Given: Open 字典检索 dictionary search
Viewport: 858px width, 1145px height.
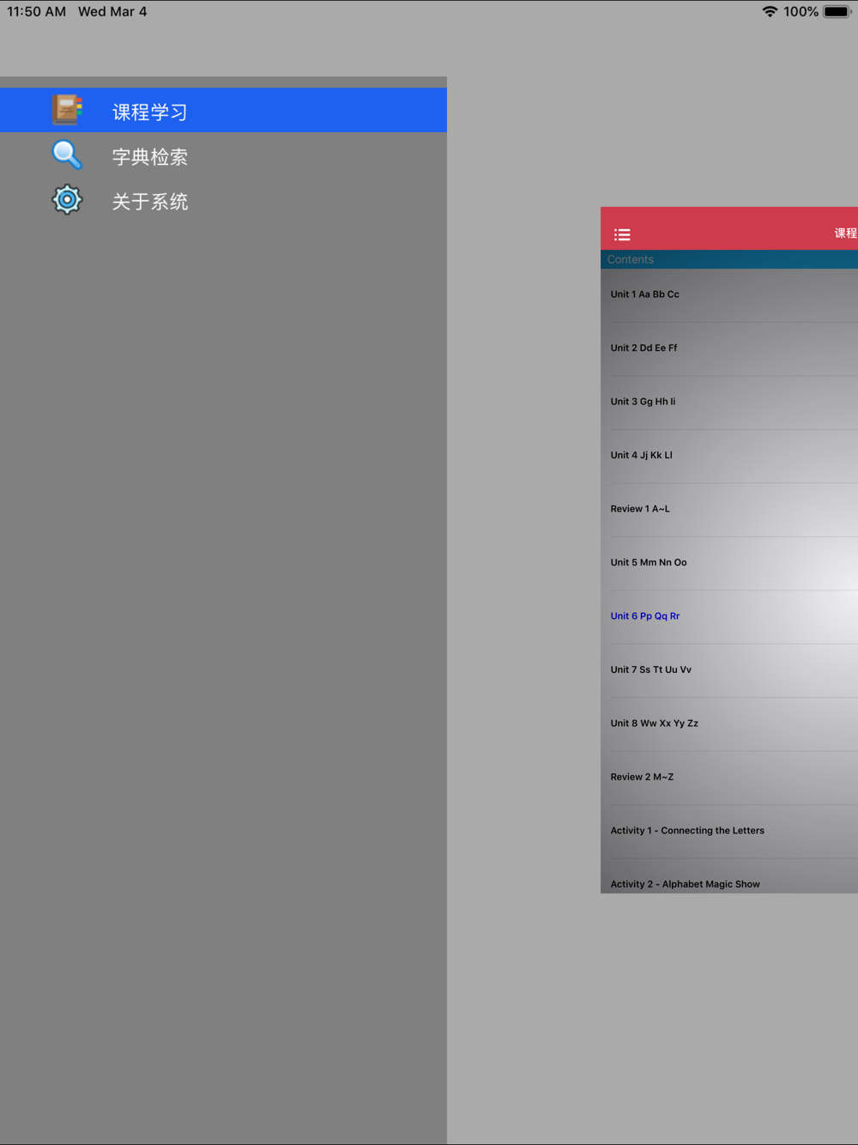Looking at the screenshot, I should 223,155.
